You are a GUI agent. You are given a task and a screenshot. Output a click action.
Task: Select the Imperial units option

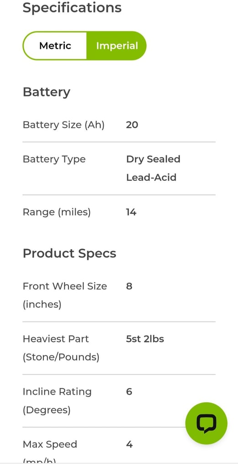point(116,46)
